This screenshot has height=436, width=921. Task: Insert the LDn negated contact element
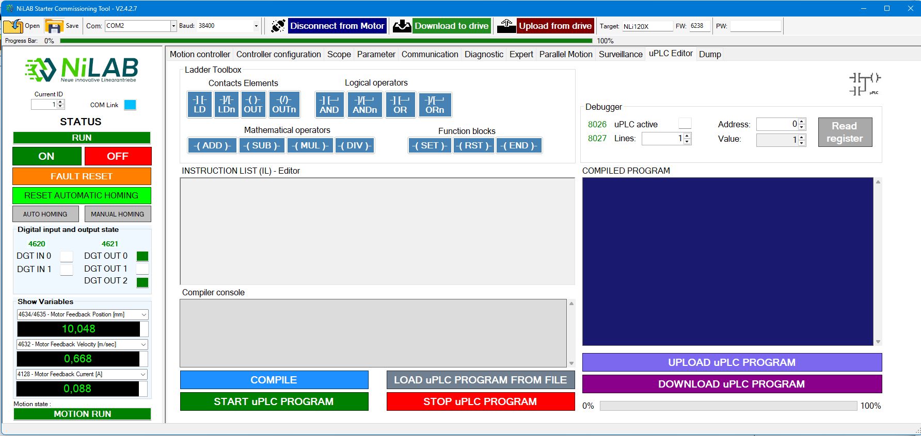click(x=226, y=105)
